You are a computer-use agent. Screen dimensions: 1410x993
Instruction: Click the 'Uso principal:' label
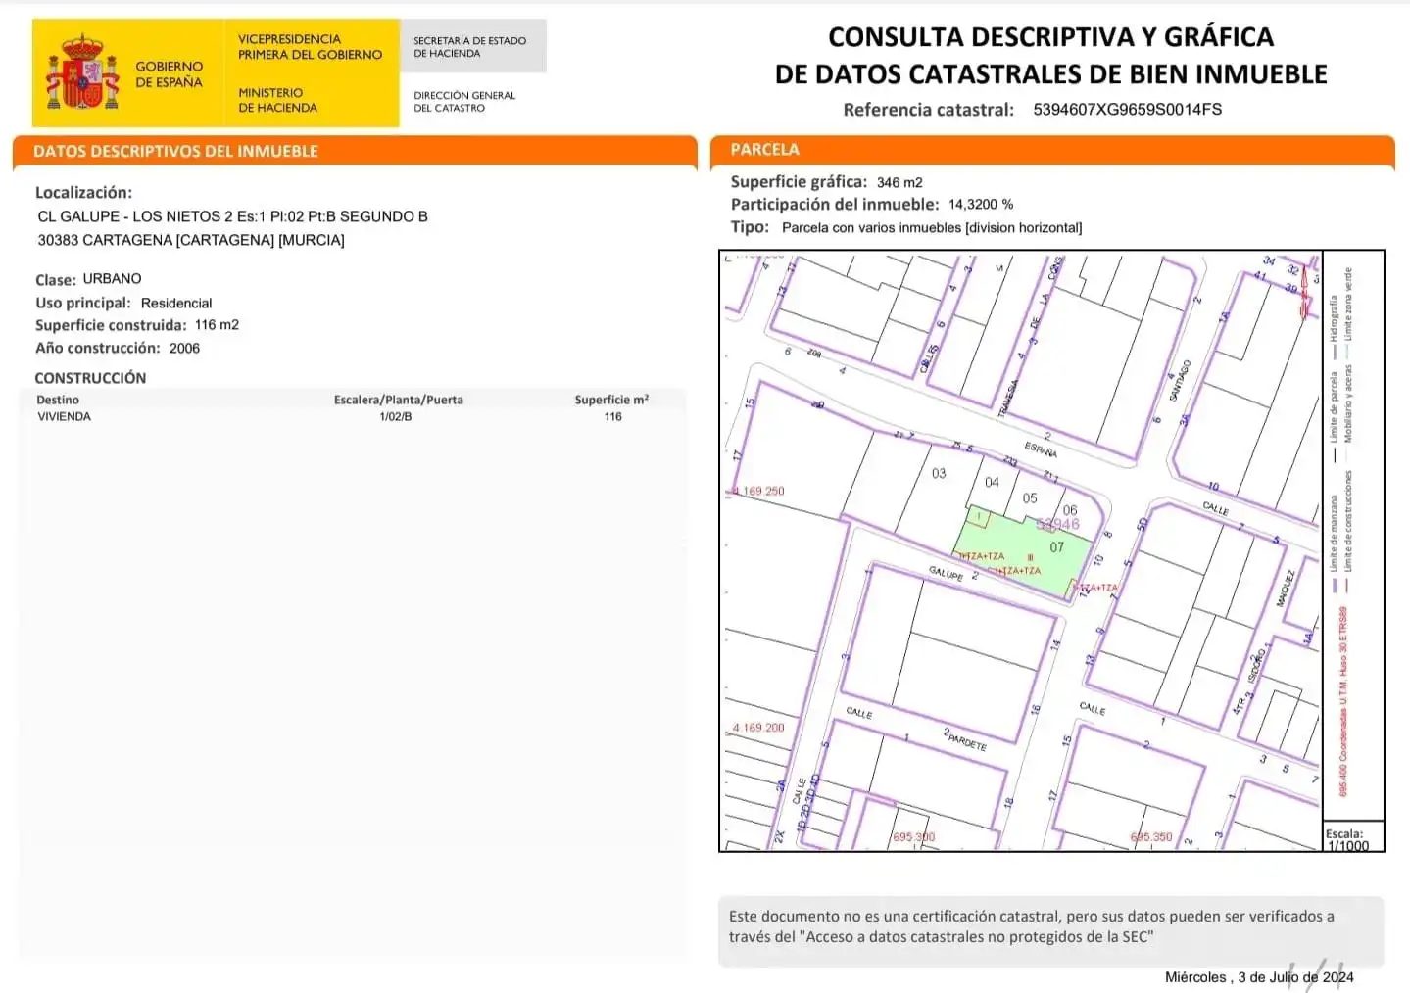click(82, 304)
